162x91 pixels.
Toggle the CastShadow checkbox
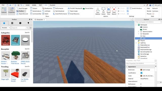(141, 73)
